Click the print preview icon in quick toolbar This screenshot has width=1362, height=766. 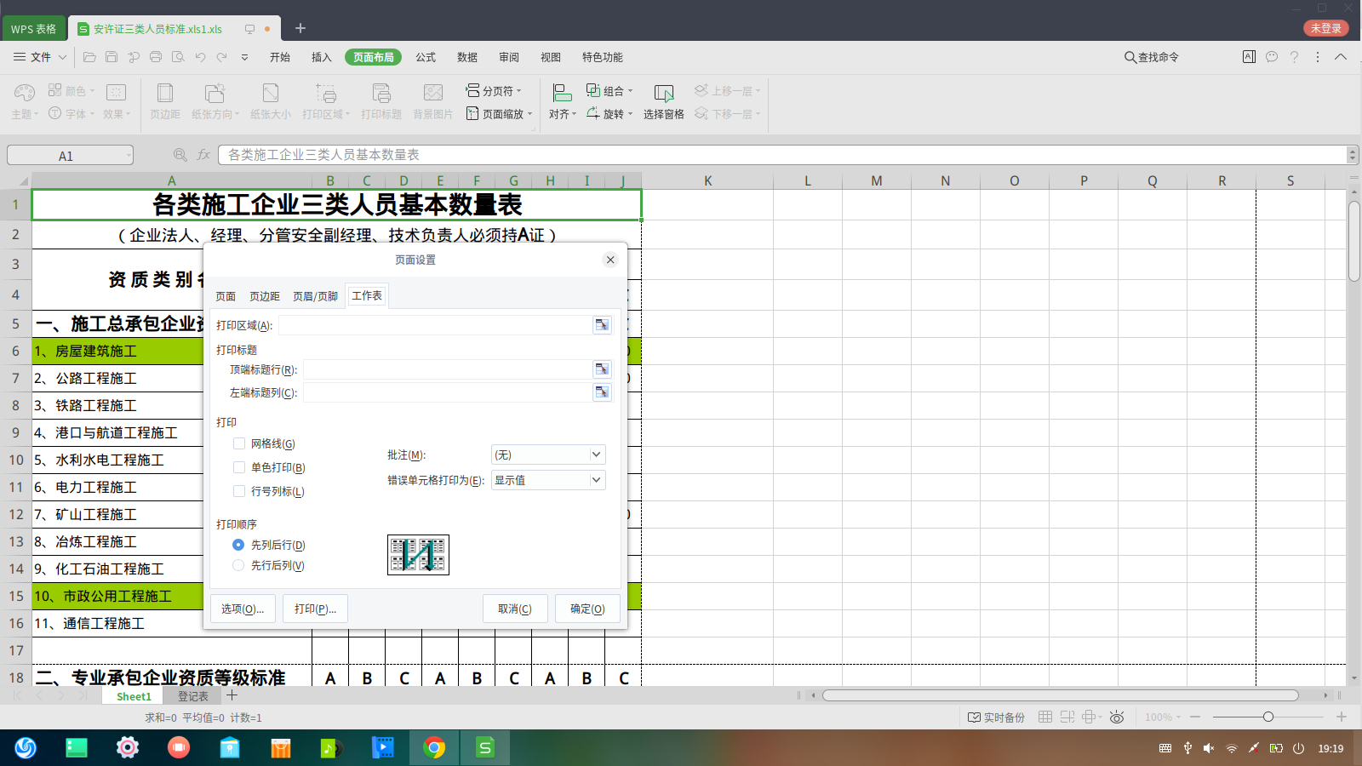tap(178, 57)
